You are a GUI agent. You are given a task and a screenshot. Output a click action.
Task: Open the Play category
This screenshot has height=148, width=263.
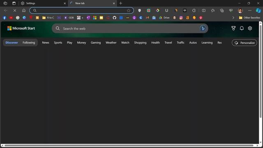coord(69,43)
